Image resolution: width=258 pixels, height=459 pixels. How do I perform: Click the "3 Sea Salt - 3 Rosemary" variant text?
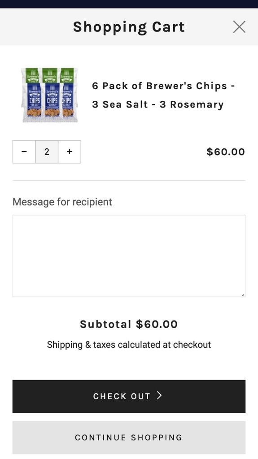pyautogui.click(x=158, y=104)
